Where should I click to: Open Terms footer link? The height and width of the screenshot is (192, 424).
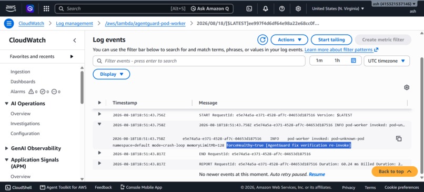coord(370,187)
